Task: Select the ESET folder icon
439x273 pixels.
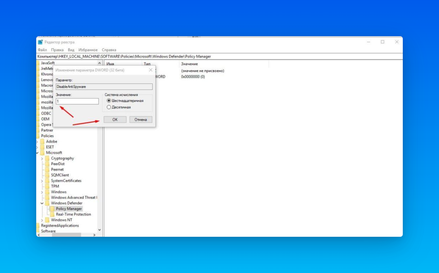Action: coord(42,147)
